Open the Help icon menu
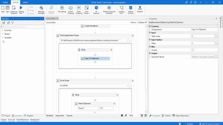 [x=195, y=2]
